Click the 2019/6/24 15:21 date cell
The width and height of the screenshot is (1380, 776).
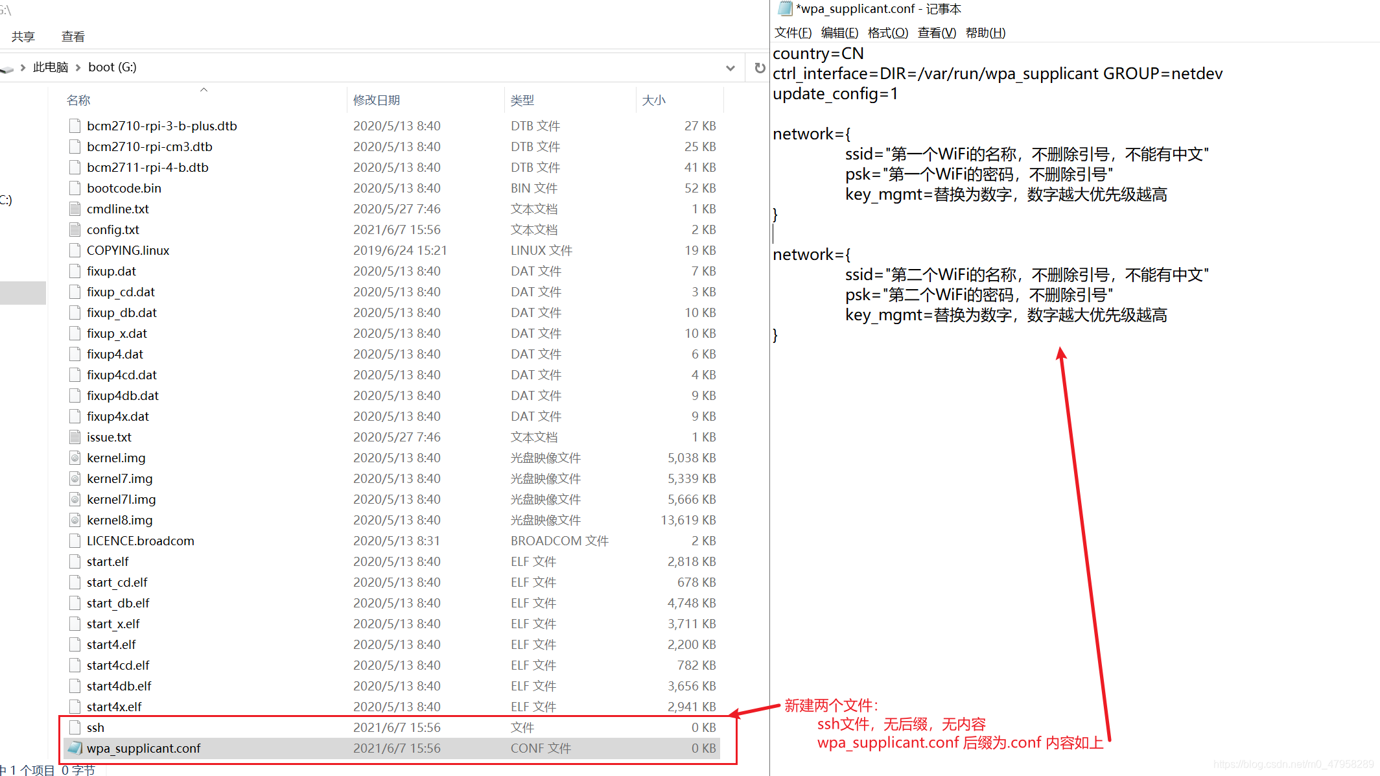click(x=400, y=250)
